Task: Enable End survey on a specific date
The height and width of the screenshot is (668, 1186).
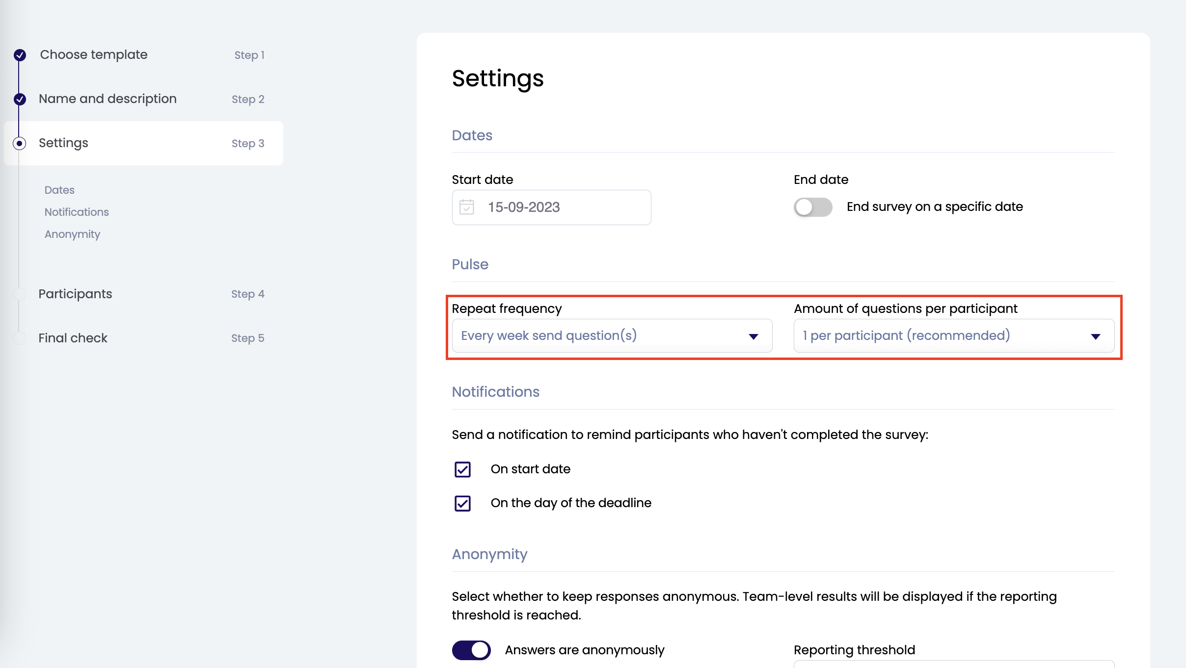Action: click(813, 207)
